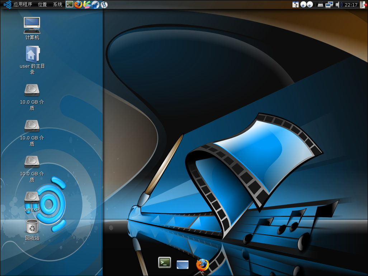The height and width of the screenshot is (276, 368).
Task: Click the blue distro logo in top panel
Action: 7,4
